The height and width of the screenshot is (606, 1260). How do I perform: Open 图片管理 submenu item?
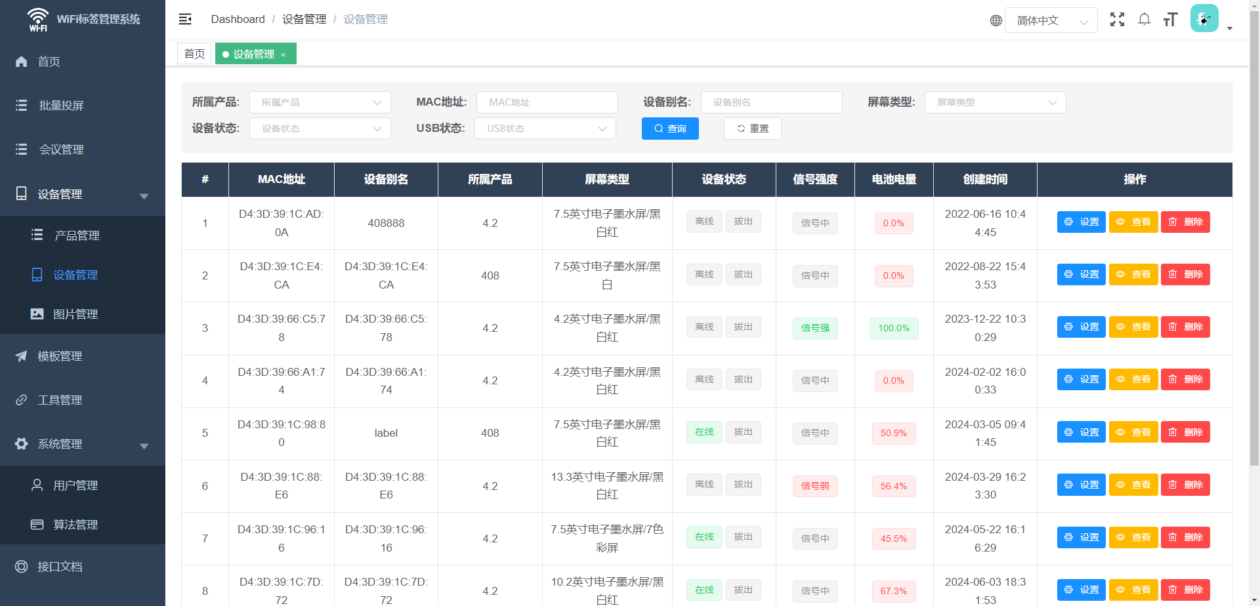[x=83, y=314]
